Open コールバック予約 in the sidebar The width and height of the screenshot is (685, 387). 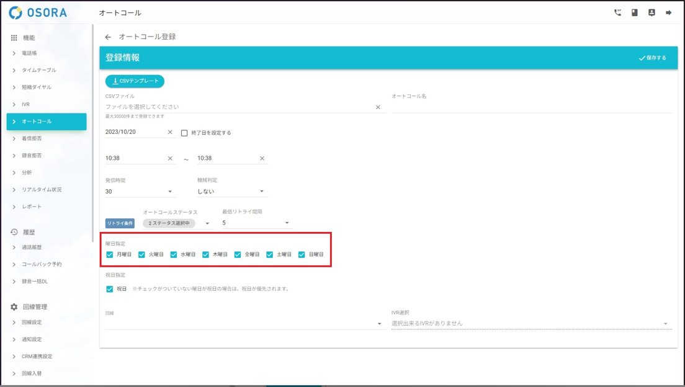click(x=47, y=264)
